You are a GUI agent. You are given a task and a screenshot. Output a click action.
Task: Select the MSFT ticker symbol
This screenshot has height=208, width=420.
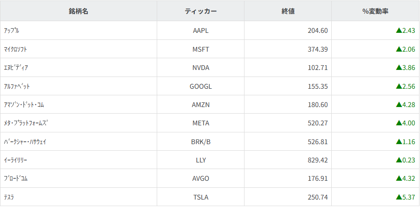[x=200, y=49]
